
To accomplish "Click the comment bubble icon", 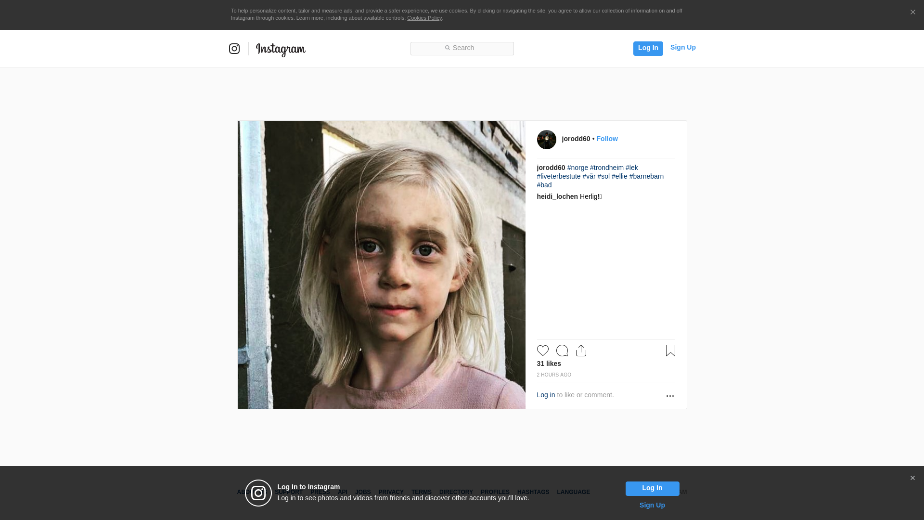I will [x=562, y=351].
